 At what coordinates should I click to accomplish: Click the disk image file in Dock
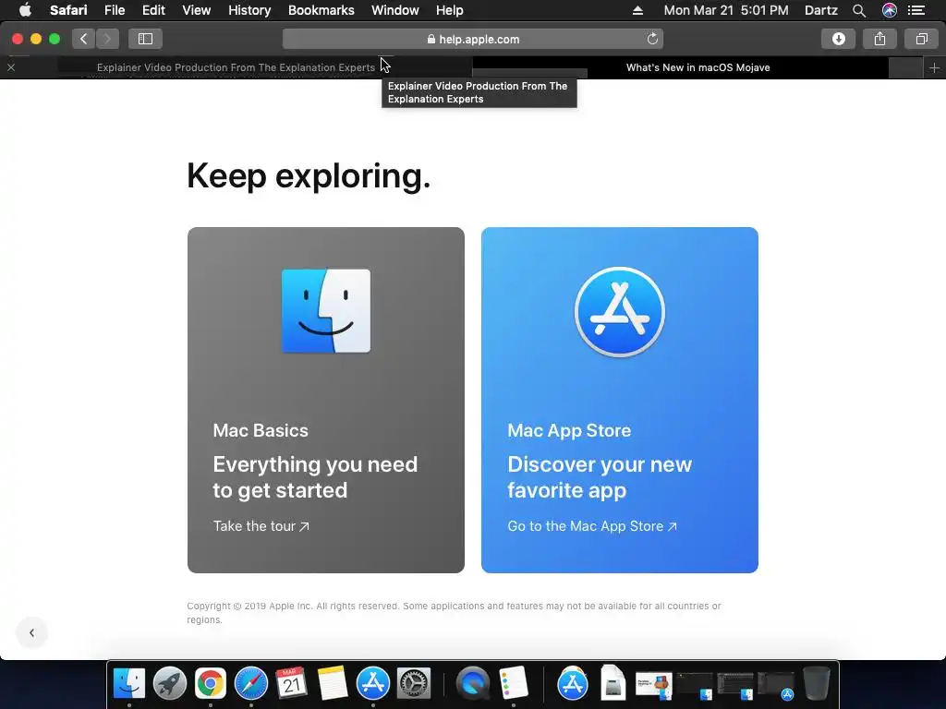pyautogui.click(x=613, y=682)
